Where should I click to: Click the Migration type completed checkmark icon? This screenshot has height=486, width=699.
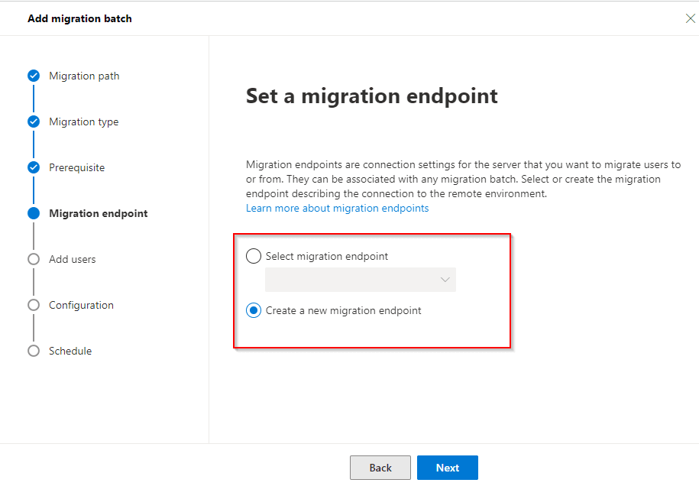click(34, 122)
